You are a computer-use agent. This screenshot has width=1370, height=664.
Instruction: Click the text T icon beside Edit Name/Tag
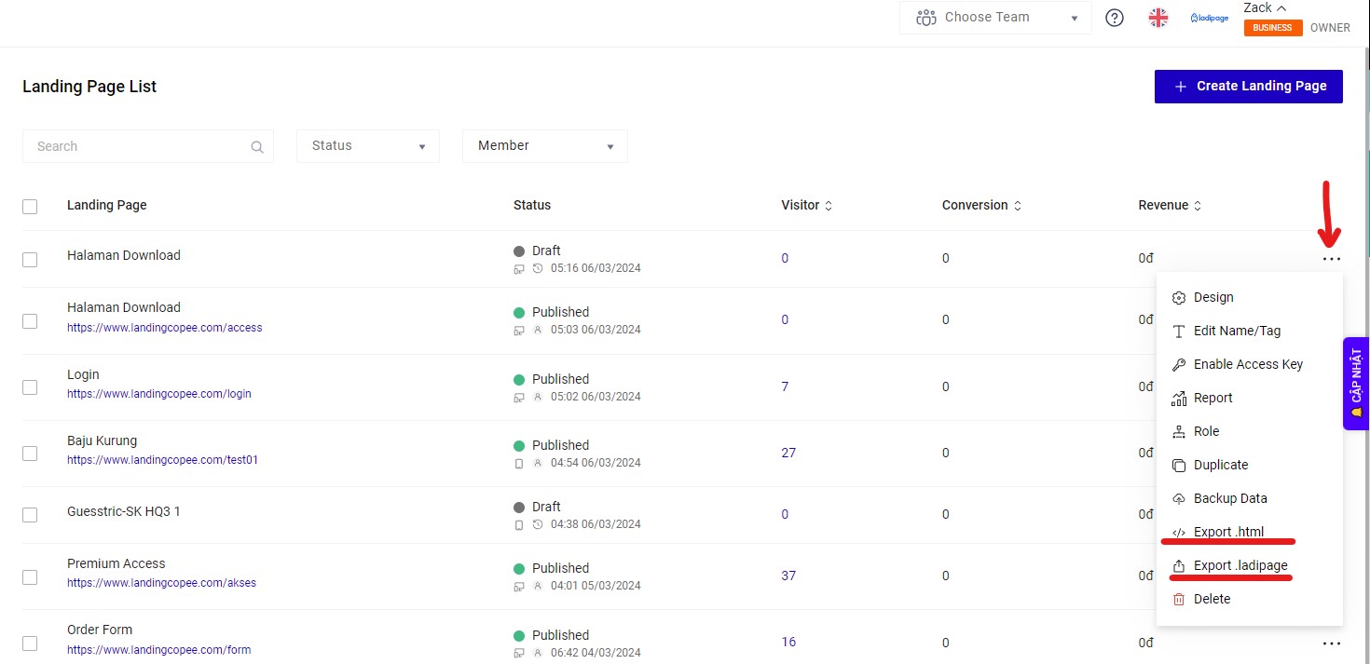coord(1178,332)
